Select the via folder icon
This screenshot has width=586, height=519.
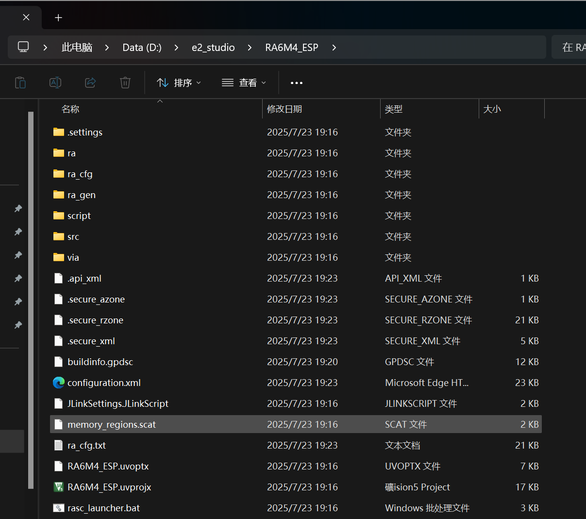point(59,257)
